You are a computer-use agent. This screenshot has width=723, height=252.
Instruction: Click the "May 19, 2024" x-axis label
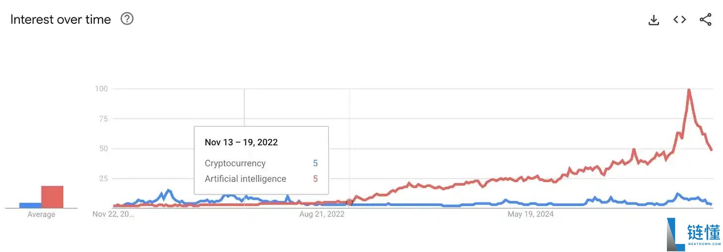[x=530, y=214]
